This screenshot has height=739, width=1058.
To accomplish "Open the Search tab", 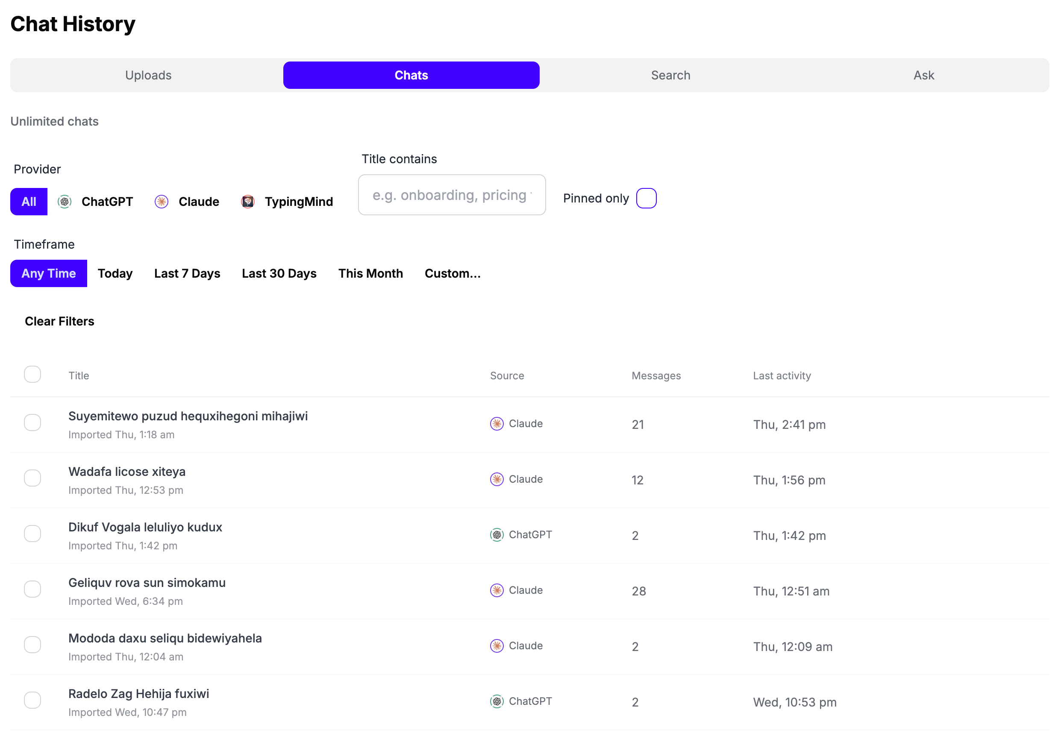I will coord(670,75).
